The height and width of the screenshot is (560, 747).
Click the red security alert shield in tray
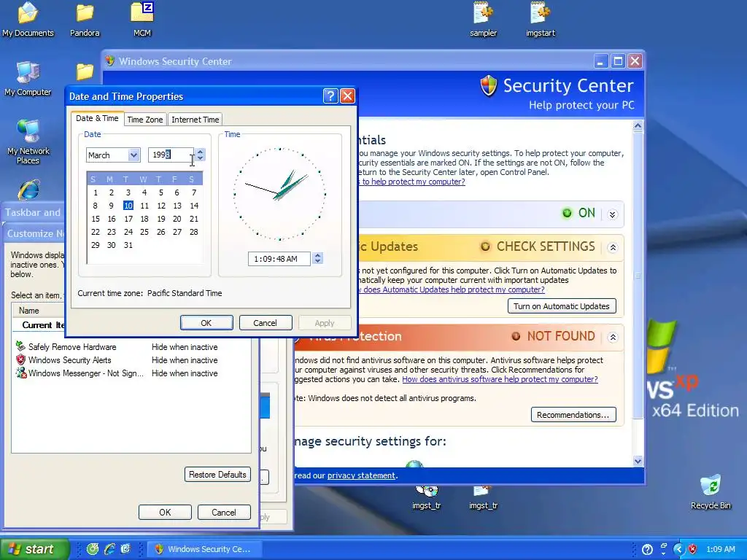[692, 549]
